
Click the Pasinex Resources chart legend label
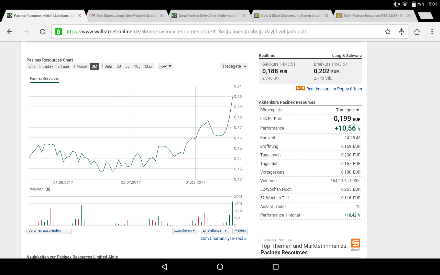click(x=44, y=79)
